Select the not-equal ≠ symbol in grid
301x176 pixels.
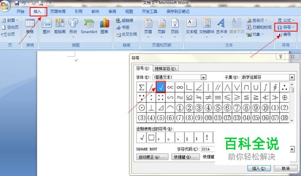(208, 98)
